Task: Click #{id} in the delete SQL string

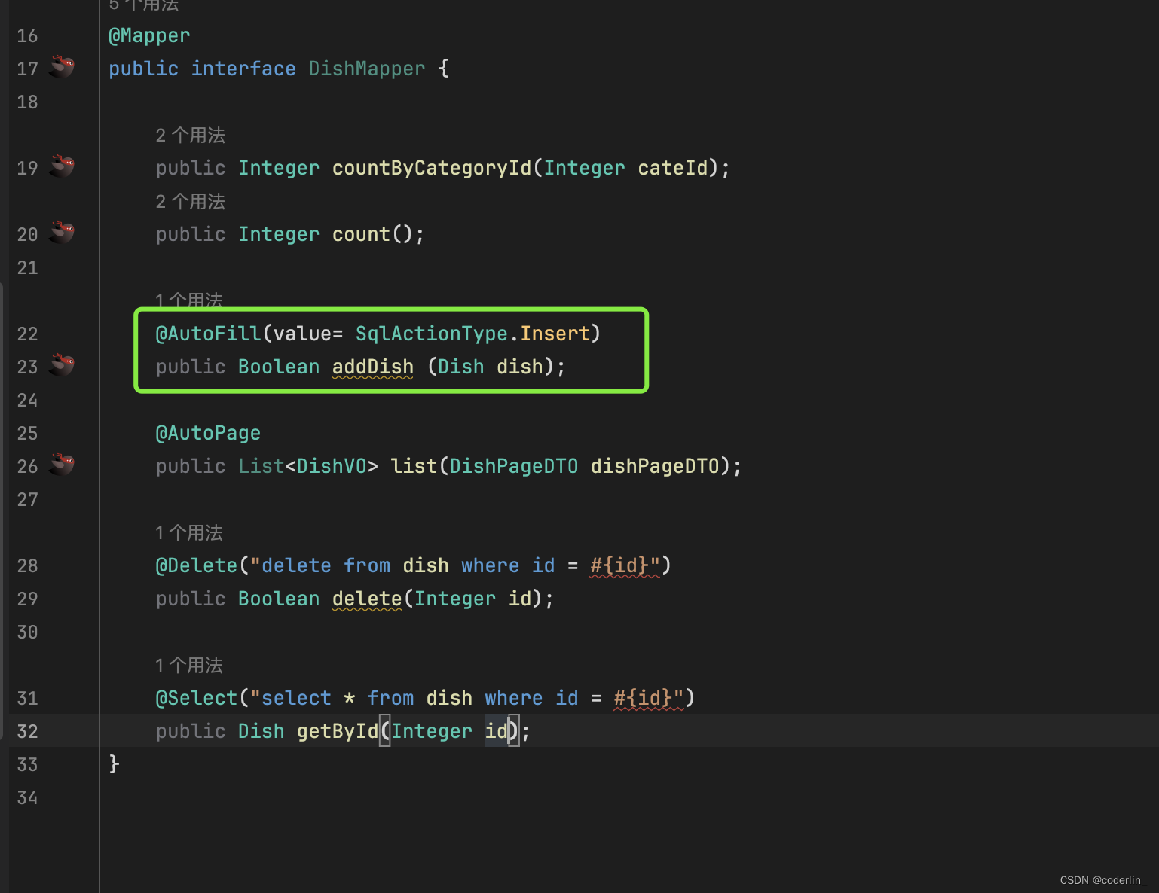Action: [619, 565]
